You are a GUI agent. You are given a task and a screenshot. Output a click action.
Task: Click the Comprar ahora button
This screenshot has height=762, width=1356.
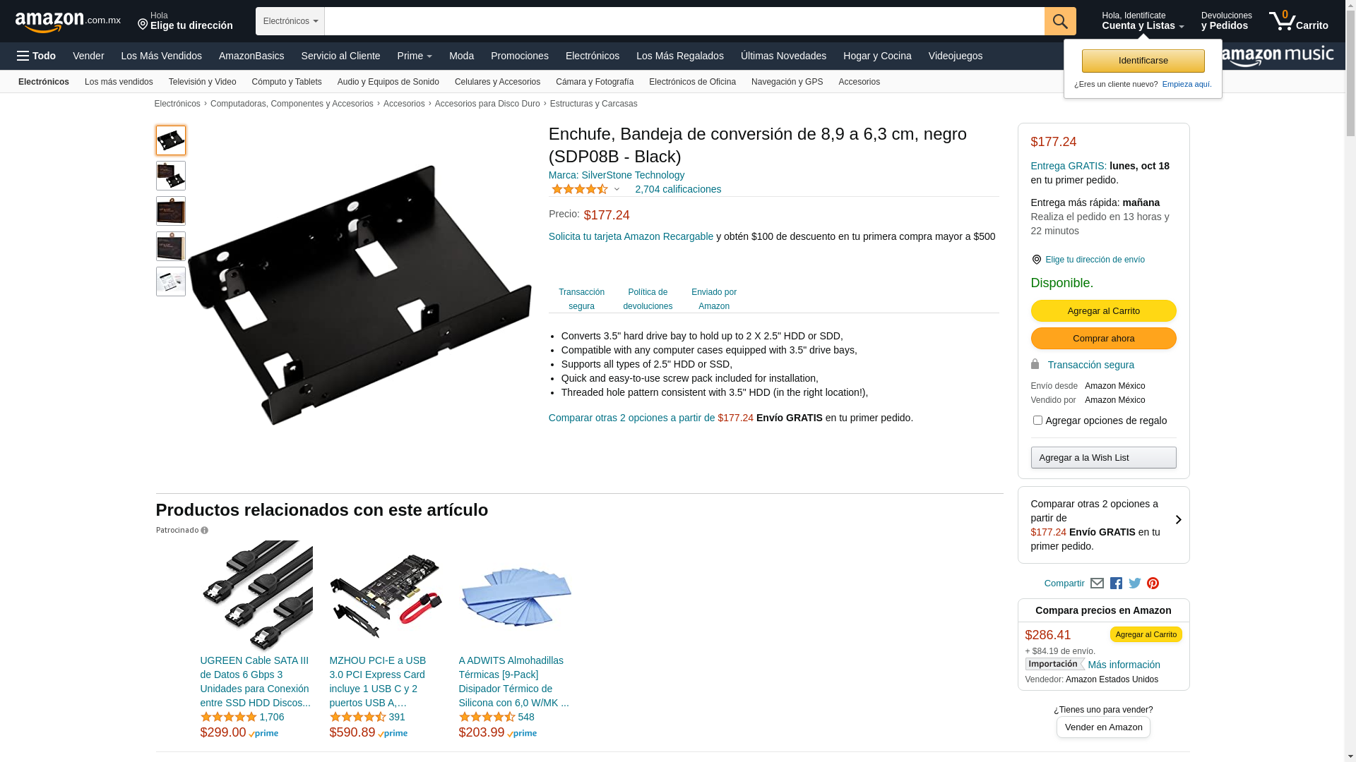click(x=1103, y=339)
